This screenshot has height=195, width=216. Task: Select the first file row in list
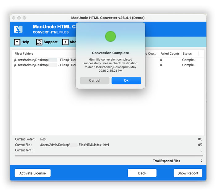click(108, 60)
